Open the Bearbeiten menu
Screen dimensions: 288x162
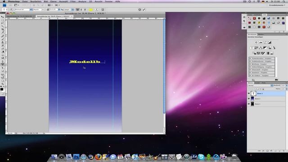pos(36,1)
